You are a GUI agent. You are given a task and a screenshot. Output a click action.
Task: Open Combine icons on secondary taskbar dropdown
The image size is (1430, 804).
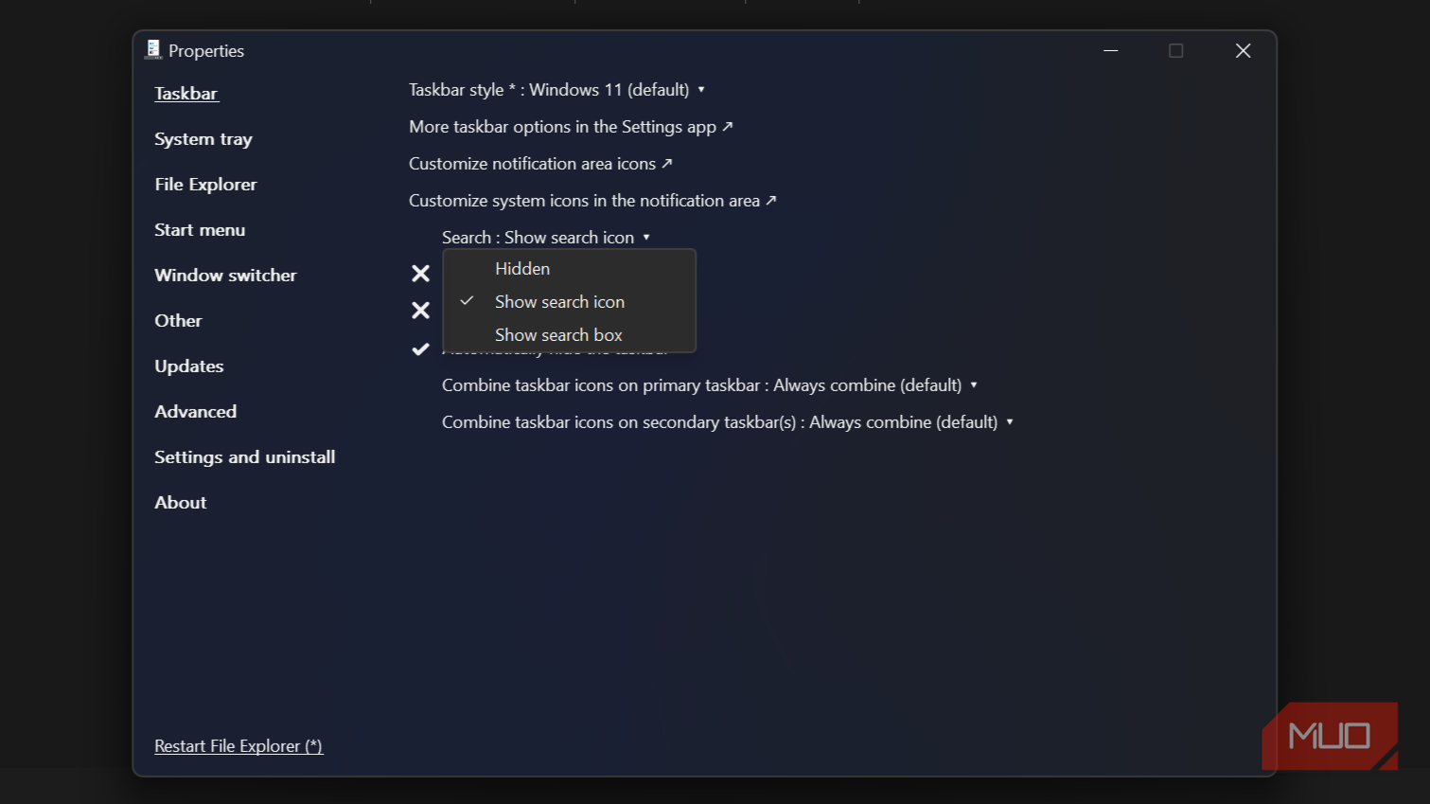(727, 422)
